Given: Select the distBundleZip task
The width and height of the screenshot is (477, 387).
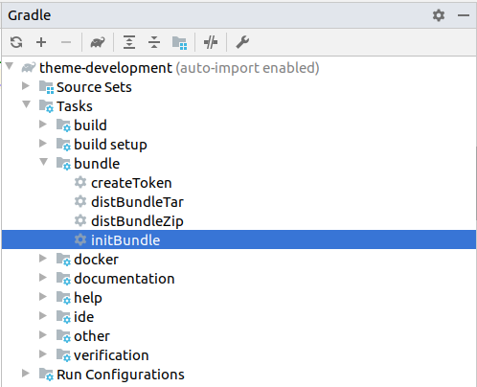Looking at the screenshot, I should (x=137, y=221).
